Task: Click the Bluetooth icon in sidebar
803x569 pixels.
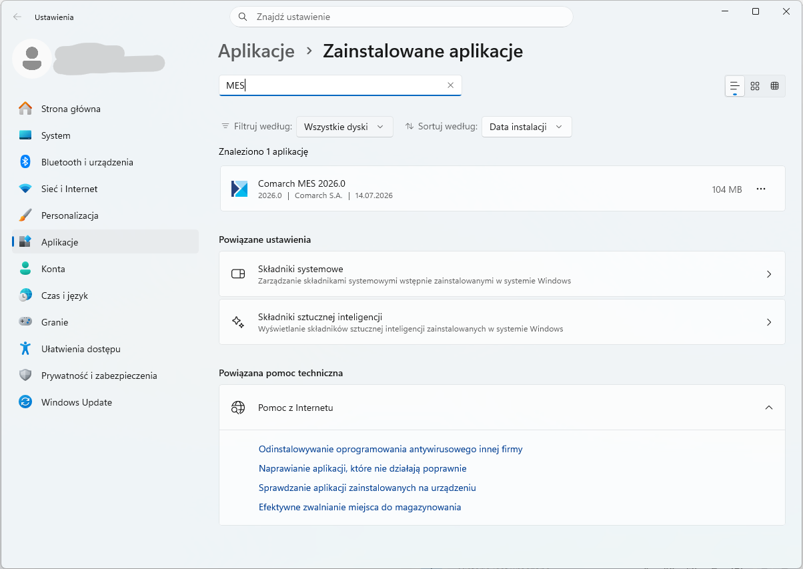Action: point(25,162)
